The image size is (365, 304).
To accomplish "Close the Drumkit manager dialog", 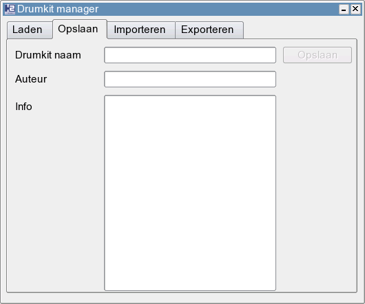I will pos(355,10).
